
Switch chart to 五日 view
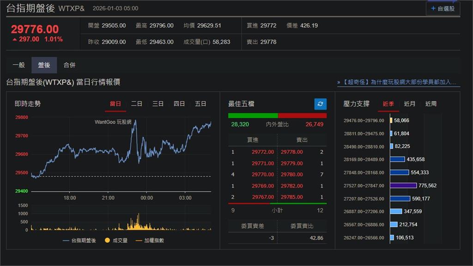(x=200, y=104)
